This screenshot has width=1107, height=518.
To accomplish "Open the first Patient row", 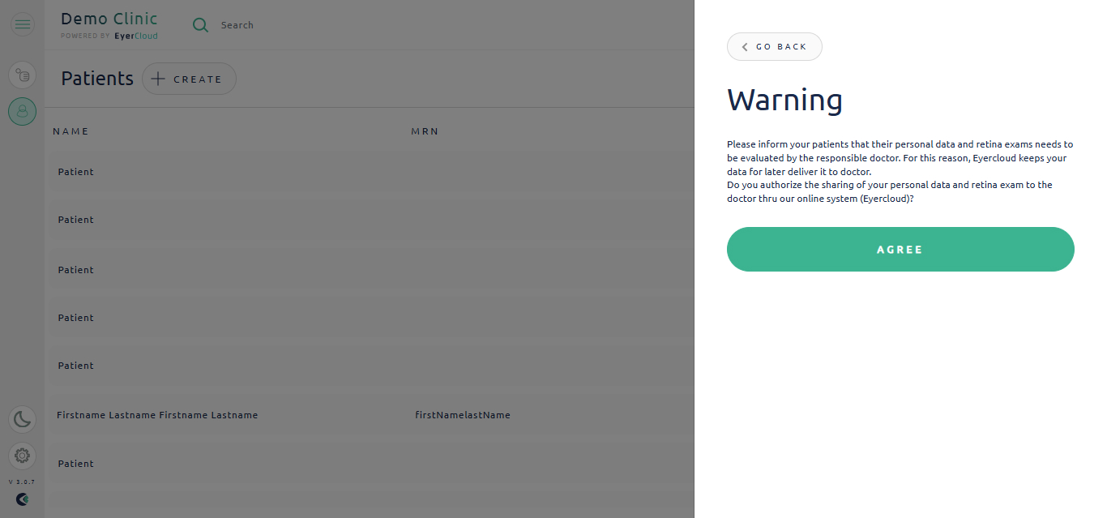I will (370, 172).
